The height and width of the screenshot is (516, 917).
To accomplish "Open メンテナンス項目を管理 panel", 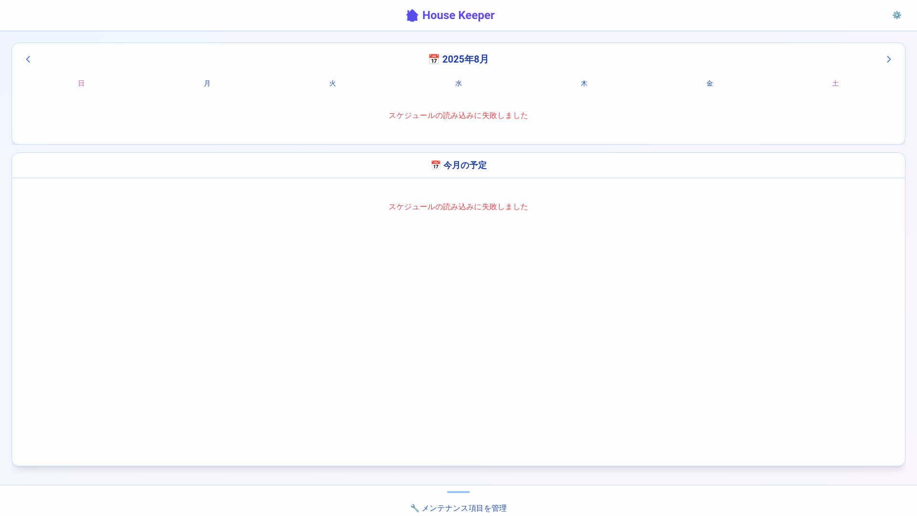I will tap(458, 508).
